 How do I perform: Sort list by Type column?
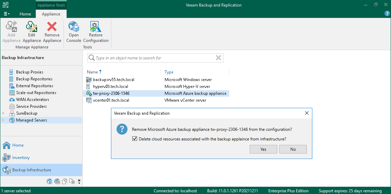[169, 72]
